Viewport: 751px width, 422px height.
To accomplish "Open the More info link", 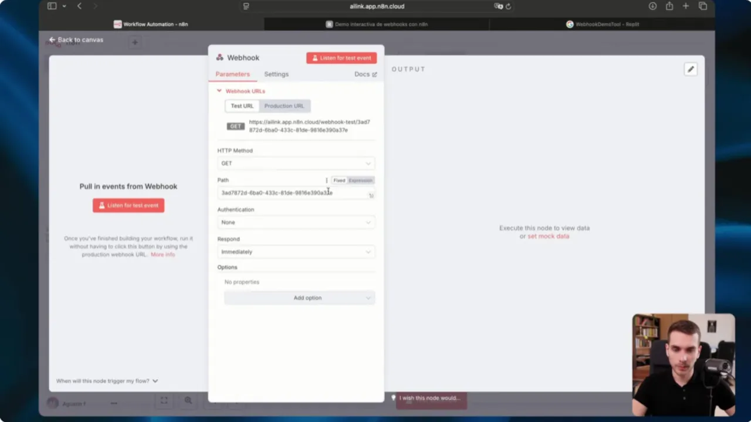I will tap(163, 255).
